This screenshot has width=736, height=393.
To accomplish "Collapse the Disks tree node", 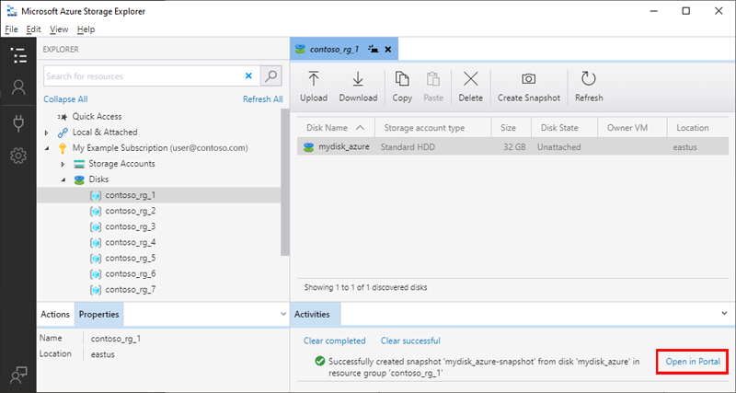I will [x=63, y=179].
